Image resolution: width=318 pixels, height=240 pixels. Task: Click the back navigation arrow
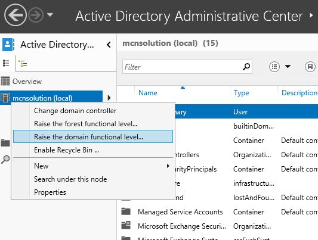pos(15,15)
